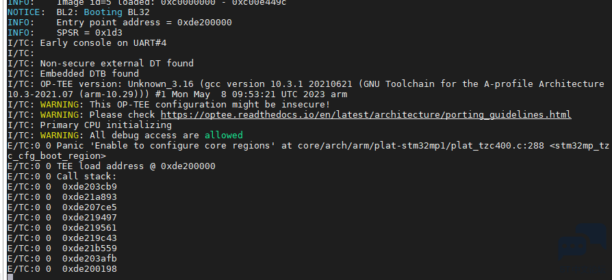Click the green 'allowed' word
Viewport: 612px width, 280px height.
tap(224, 135)
